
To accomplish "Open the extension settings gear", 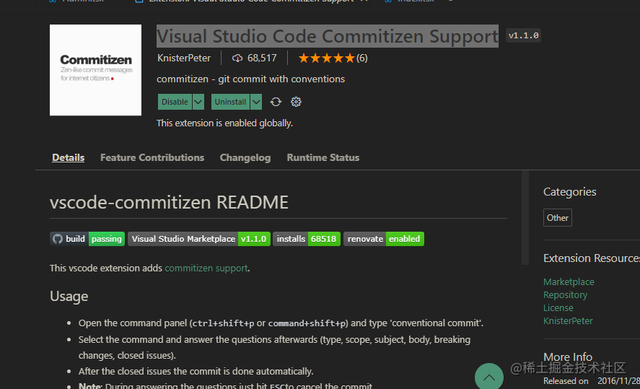I will pos(296,102).
